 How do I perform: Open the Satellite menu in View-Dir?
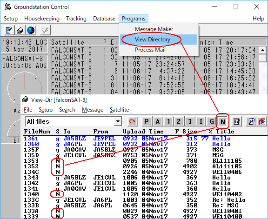coord(119,110)
